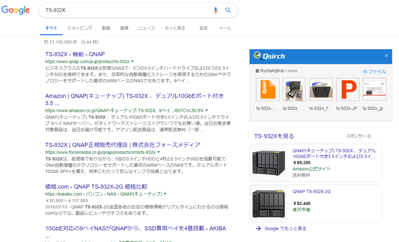Open the ts-932x-JP PowerPoint file icon

347,89
